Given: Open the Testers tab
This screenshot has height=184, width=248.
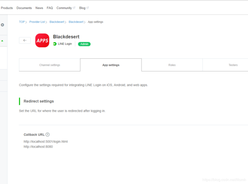Looking at the screenshot, I should (233, 65).
